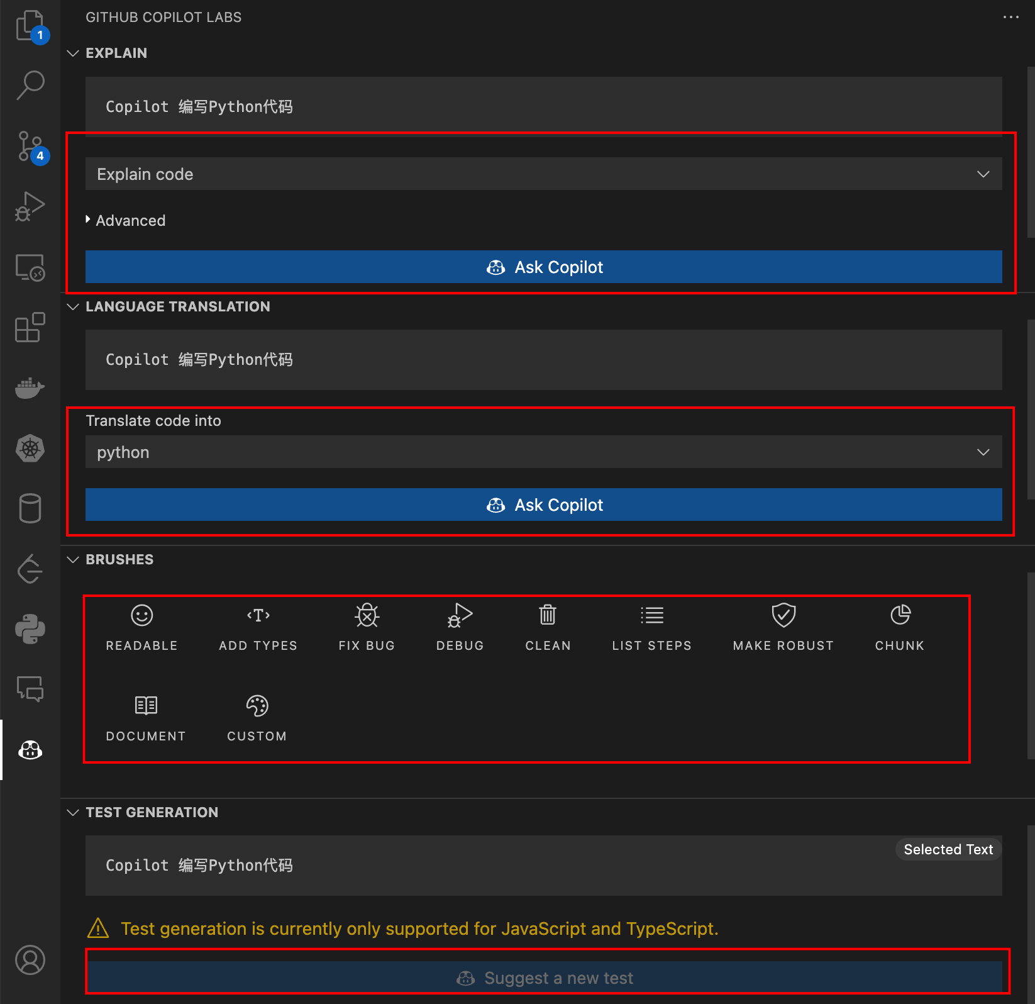1035x1004 pixels.
Task: Open the Explorer view in activity bar
Action: (x=30, y=26)
